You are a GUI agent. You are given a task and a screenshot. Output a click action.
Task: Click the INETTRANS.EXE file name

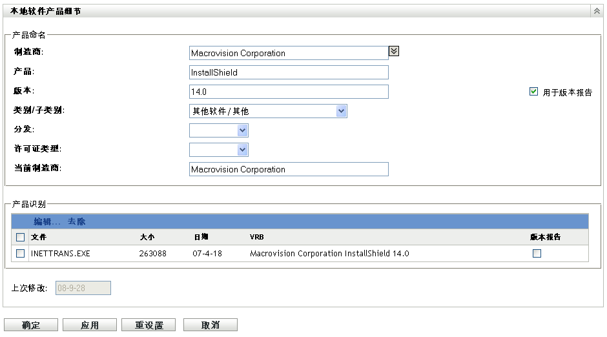(61, 254)
